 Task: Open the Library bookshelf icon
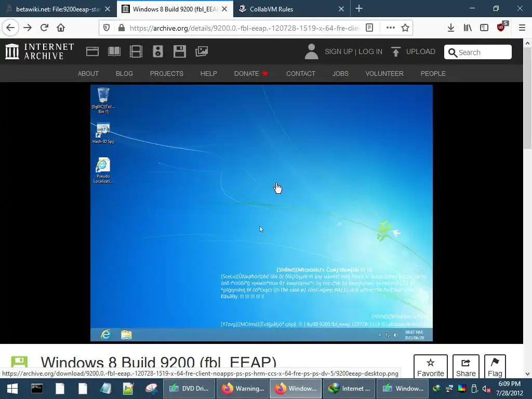click(468, 28)
